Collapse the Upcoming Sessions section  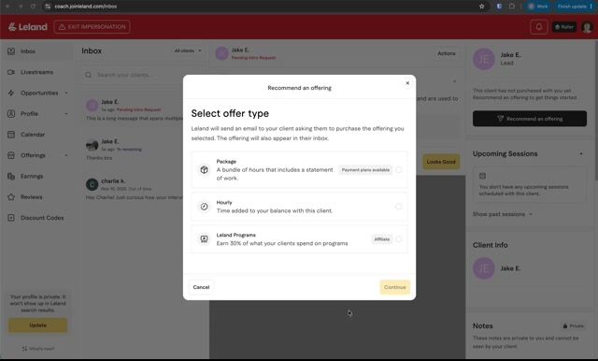(581, 153)
